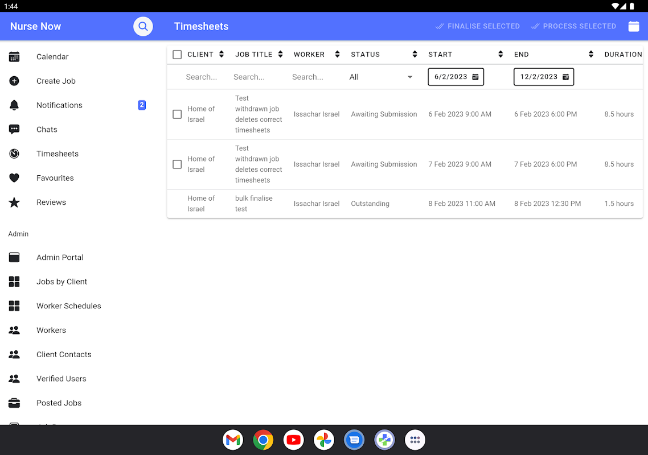Select the Favourites heart icon
648x455 pixels.
(x=14, y=178)
